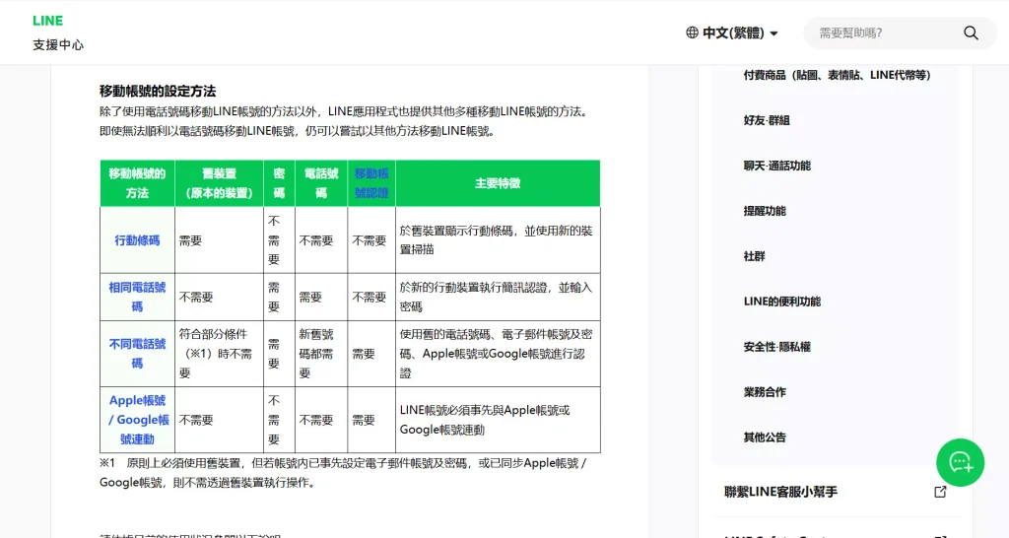Screen dimensions: 1009x538
Task: Open 聯繫LINE客服小幫手 link
Action: (x=780, y=492)
